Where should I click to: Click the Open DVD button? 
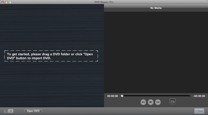[33, 111]
